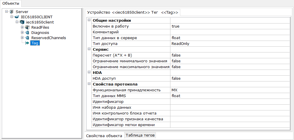Switch to Таблица тегов tab
The width and height of the screenshot is (294, 140).
140,135
